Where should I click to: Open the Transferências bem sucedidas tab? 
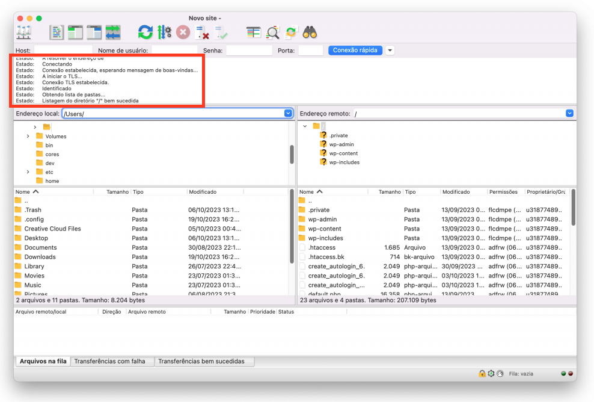pyautogui.click(x=204, y=362)
